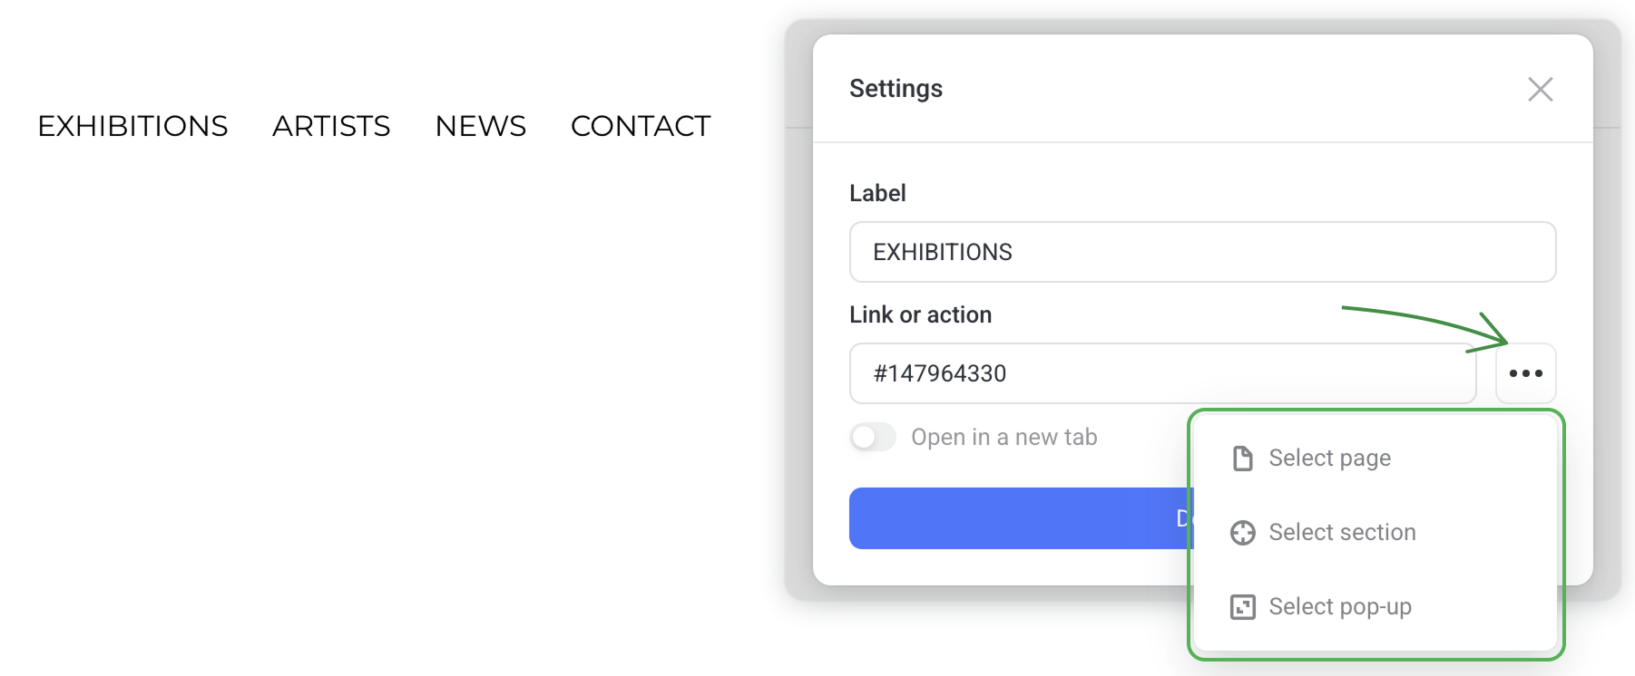Click the "Link or action" field caption
Viewport: 1635px width, 676px height.
(920, 314)
